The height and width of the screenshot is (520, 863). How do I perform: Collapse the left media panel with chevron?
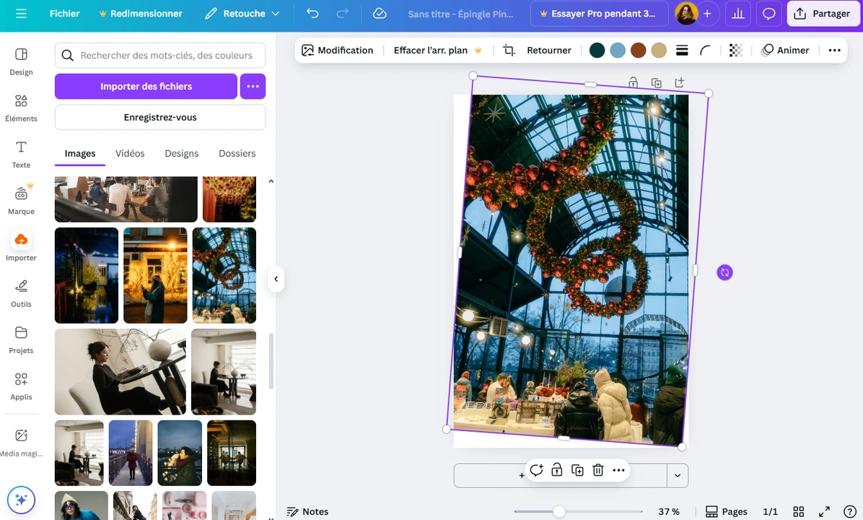(x=276, y=279)
